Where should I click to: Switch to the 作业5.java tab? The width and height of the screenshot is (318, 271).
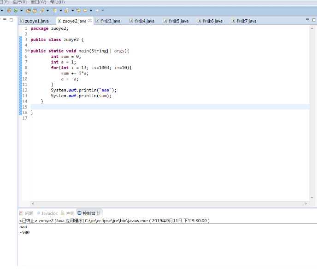178,21
